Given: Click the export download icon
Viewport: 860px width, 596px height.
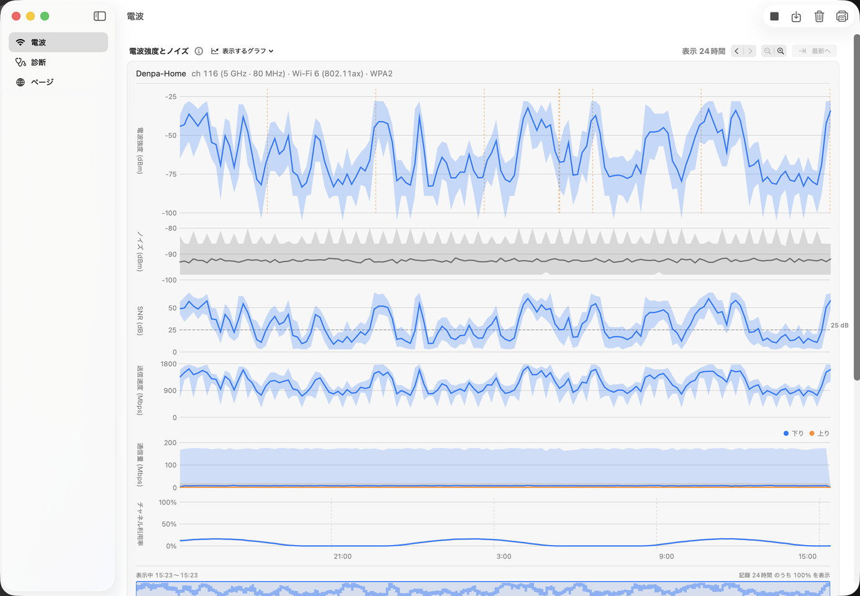Looking at the screenshot, I should [x=796, y=17].
